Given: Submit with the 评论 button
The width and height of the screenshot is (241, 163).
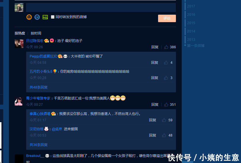Looking at the screenshot, I should pos(167,18).
